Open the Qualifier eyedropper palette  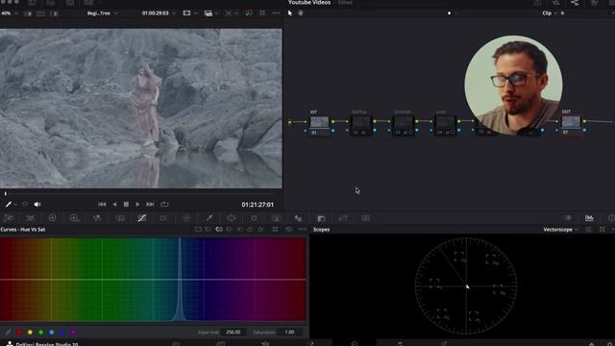click(x=209, y=218)
